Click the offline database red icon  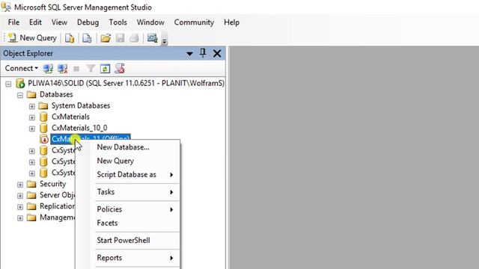pos(44,139)
